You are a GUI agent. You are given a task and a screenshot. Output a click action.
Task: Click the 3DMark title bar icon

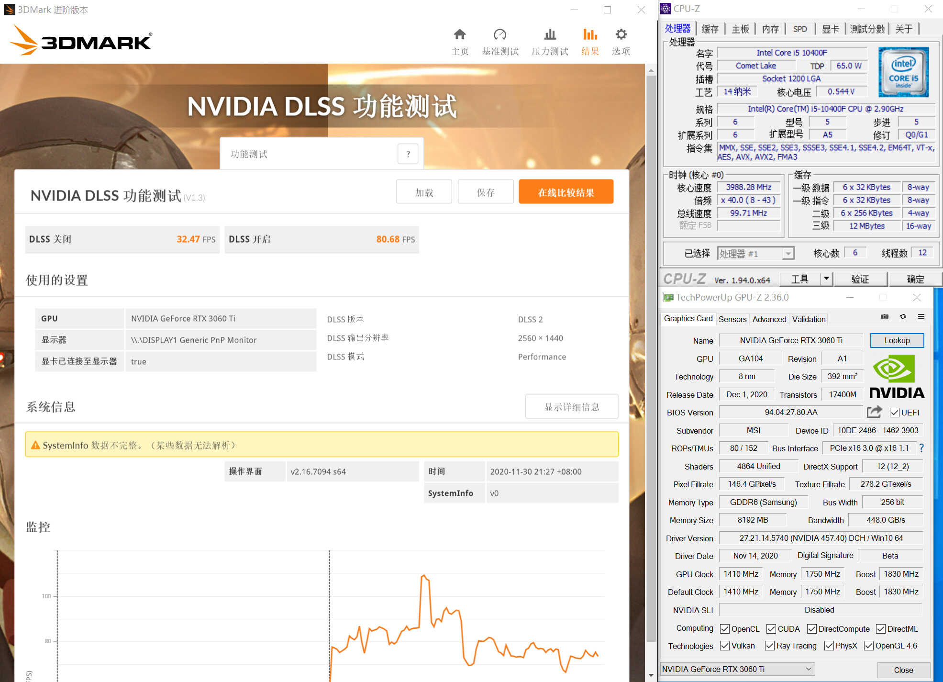click(x=9, y=10)
